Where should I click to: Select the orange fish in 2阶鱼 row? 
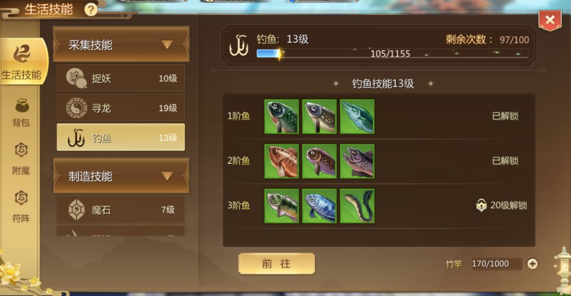281,161
